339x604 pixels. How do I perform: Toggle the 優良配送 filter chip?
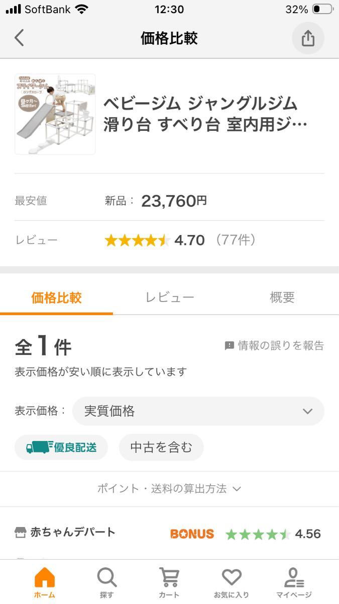pyautogui.click(x=61, y=447)
